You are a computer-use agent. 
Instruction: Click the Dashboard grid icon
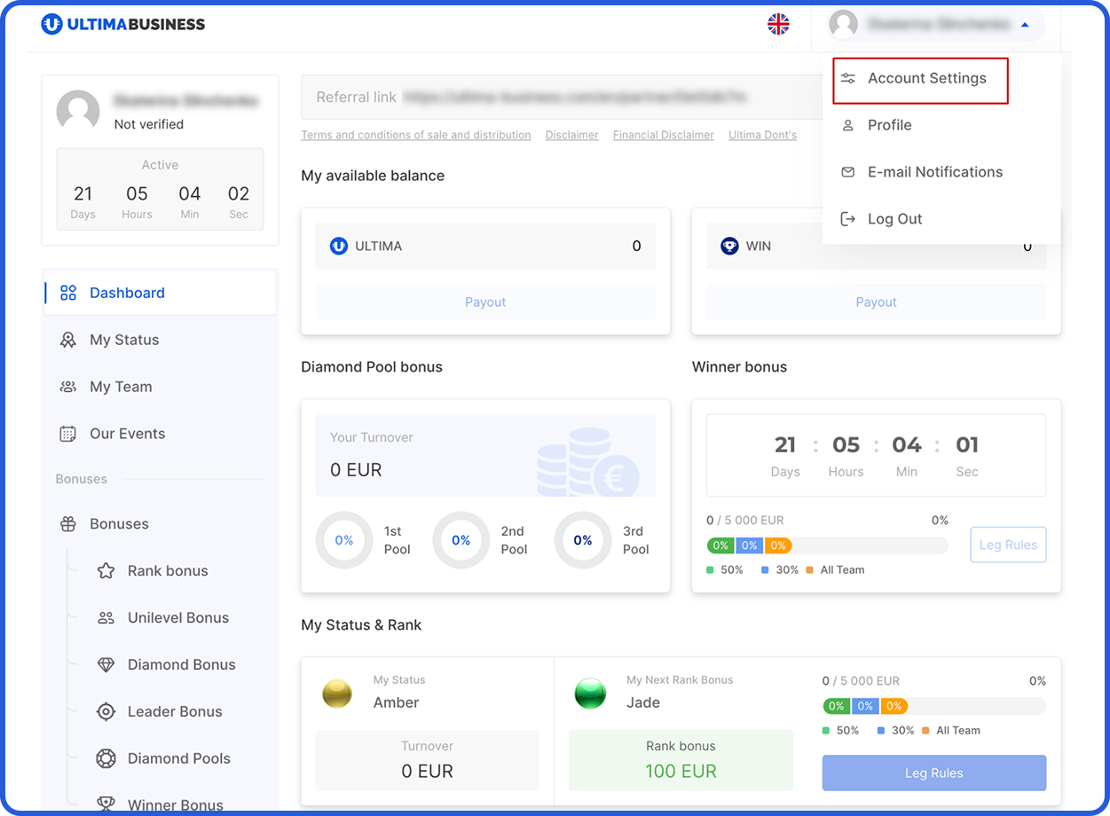68,293
